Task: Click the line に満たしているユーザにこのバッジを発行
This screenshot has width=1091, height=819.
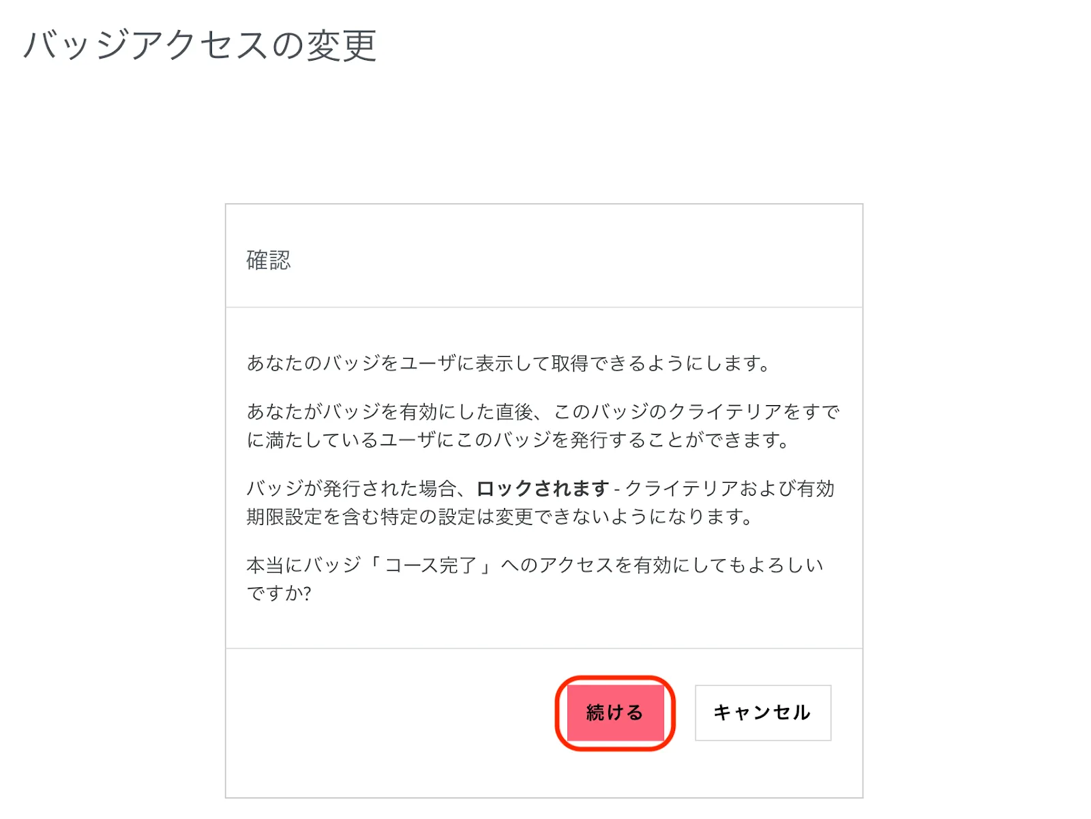Action: coord(517,441)
